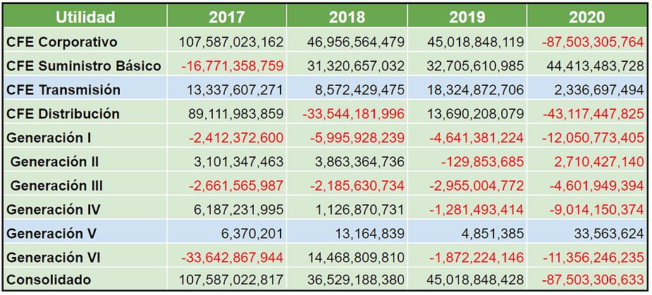Image resolution: width=652 pixels, height=295 pixels.
Task: Click red value -5,995,928,239
Action: pyautogui.click(x=357, y=139)
